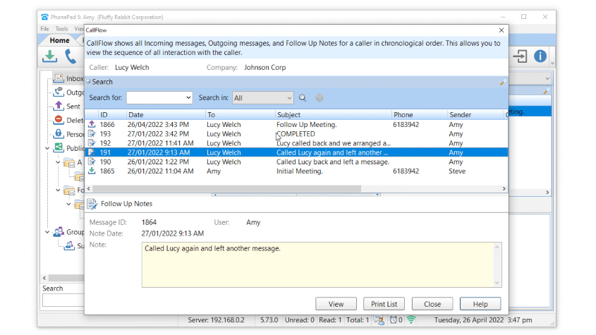Click the note icon for row 190
Image resolution: width=596 pixels, height=335 pixels.
(x=92, y=162)
